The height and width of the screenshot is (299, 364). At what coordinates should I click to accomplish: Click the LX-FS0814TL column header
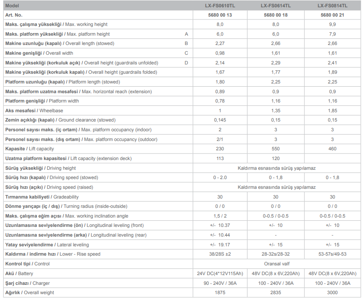pyautogui.click(x=332, y=6)
